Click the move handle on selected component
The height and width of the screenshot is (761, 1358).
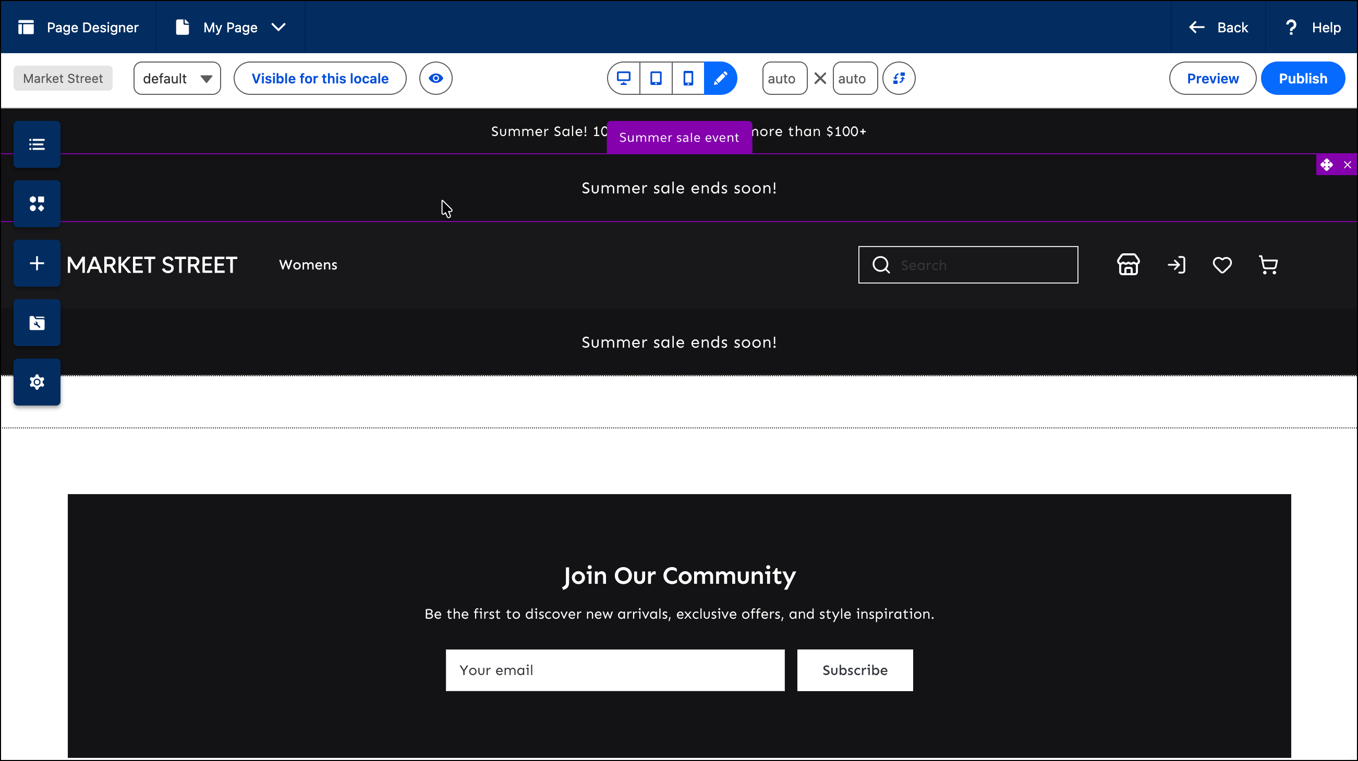point(1326,165)
